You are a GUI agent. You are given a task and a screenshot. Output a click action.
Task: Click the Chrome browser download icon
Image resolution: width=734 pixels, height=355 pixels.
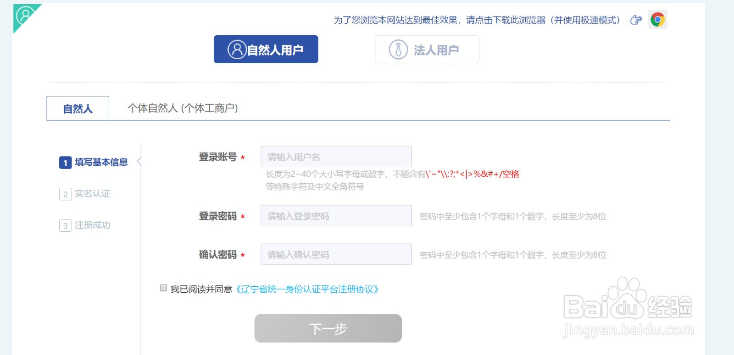tap(657, 20)
